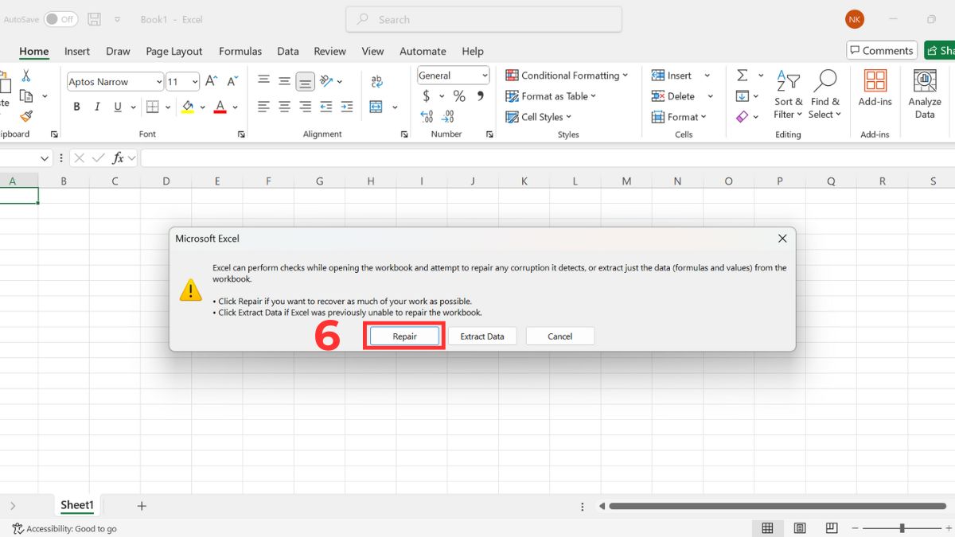Click the Fill Color paint bucket
This screenshot has width=955, height=537.
click(x=188, y=107)
